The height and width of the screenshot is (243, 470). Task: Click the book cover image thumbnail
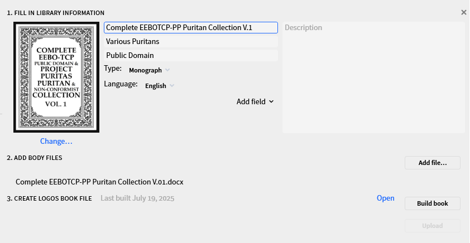(56, 77)
